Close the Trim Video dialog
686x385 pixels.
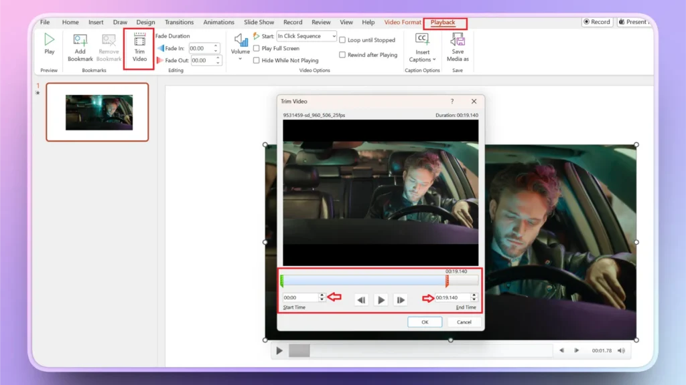tap(474, 102)
